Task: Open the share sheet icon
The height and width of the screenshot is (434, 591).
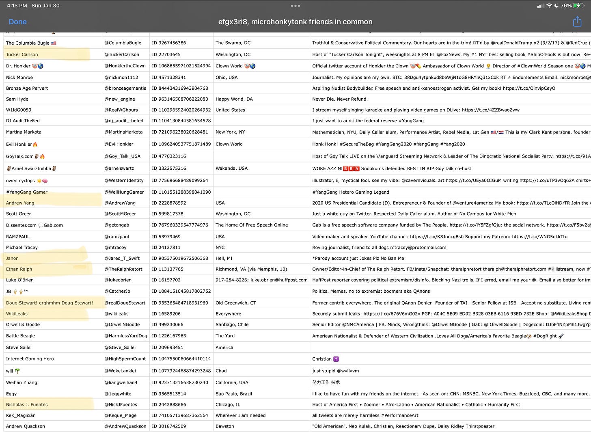Action: [x=577, y=22]
